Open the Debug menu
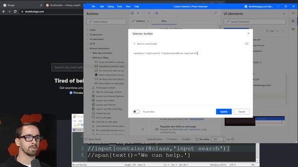The image size is (298, 167). tap(111, 6)
